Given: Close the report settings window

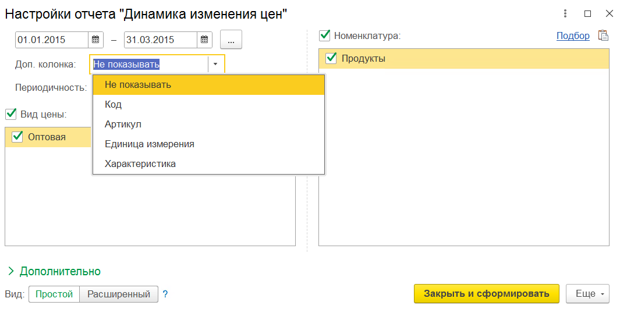Looking at the screenshot, I should point(609,14).
